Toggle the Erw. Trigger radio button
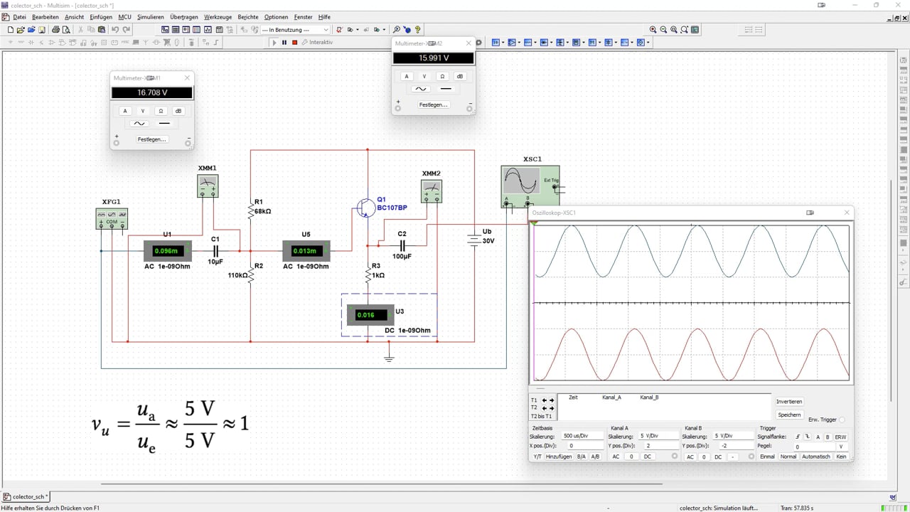The width and height of the screenshot is (910, 512). [842, 420]
